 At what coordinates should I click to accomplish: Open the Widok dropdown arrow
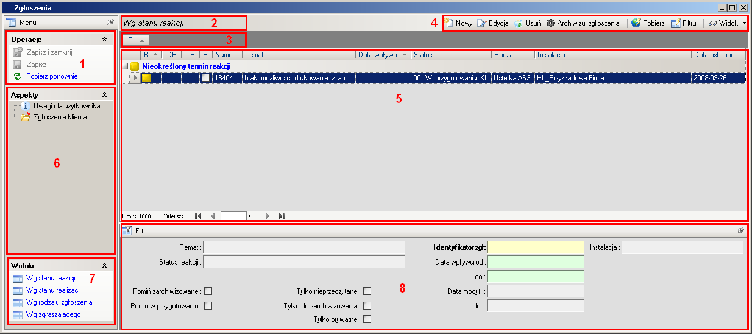(x=745, y=23)
